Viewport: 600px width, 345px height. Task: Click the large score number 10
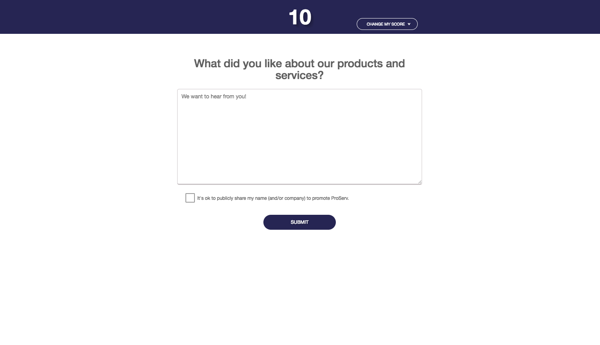pyautogui.click(x=300, y=17)
